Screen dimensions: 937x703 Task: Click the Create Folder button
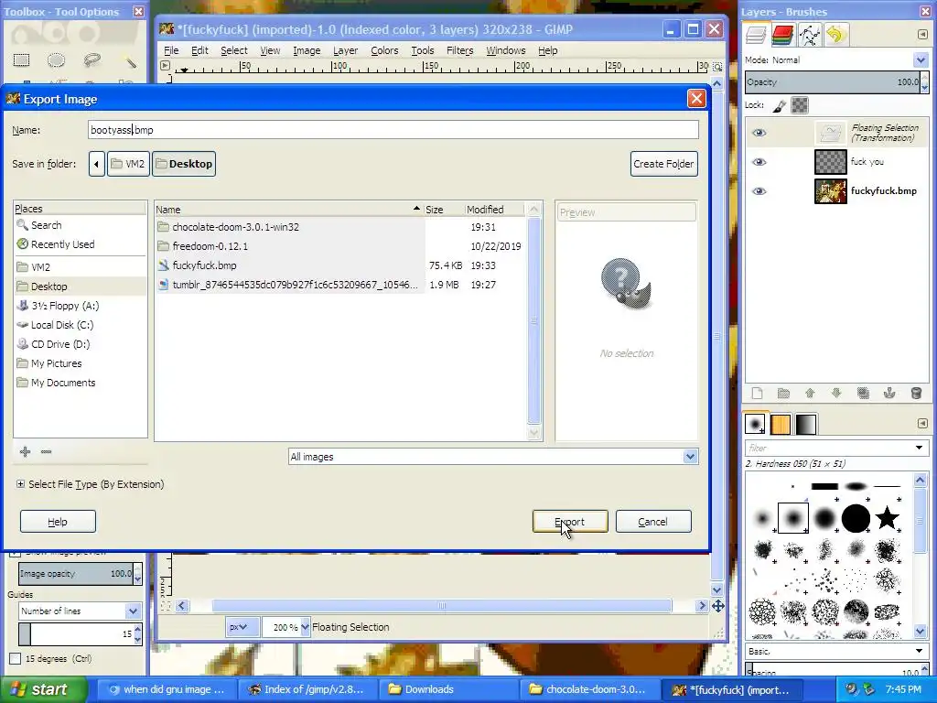click(664, 164)
